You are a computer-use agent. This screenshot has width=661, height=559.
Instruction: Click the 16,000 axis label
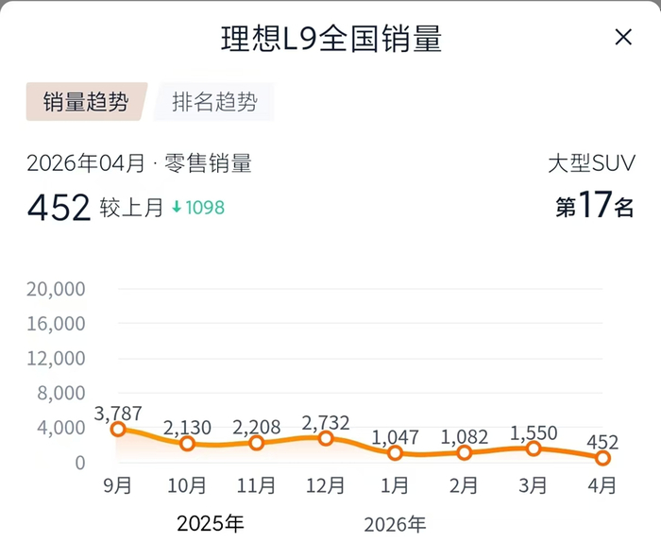point(56,324)
